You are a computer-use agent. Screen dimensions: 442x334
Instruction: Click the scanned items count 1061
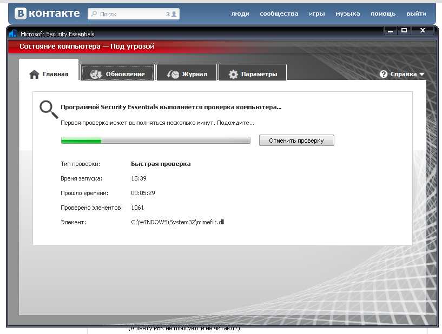click(x=137, y=208)
